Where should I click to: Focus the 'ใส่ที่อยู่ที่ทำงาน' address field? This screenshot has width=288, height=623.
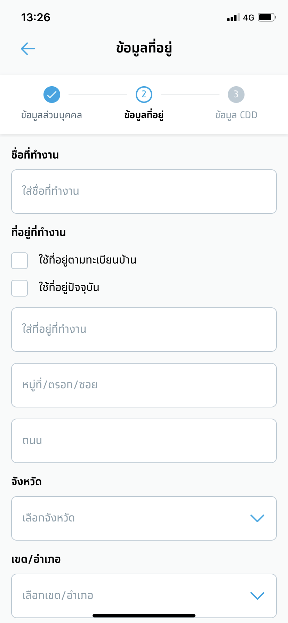pyautogui.click(x=144, y=330)
